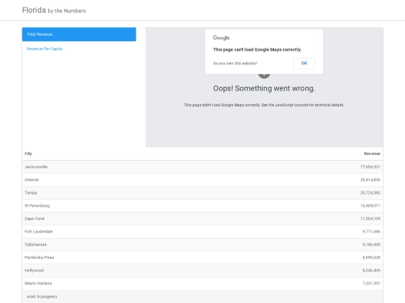Click the City column header
405x303 pixels.
[x=28, y=153]
